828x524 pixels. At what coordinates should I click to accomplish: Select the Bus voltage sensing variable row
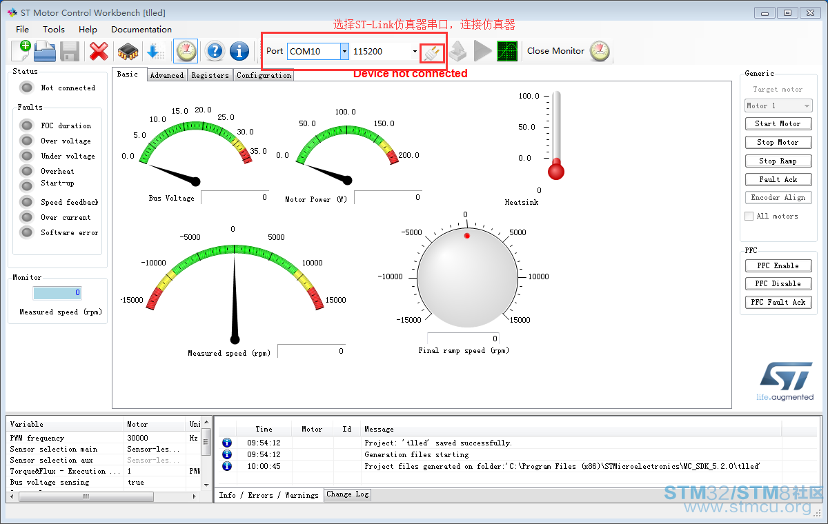(104, 482)
